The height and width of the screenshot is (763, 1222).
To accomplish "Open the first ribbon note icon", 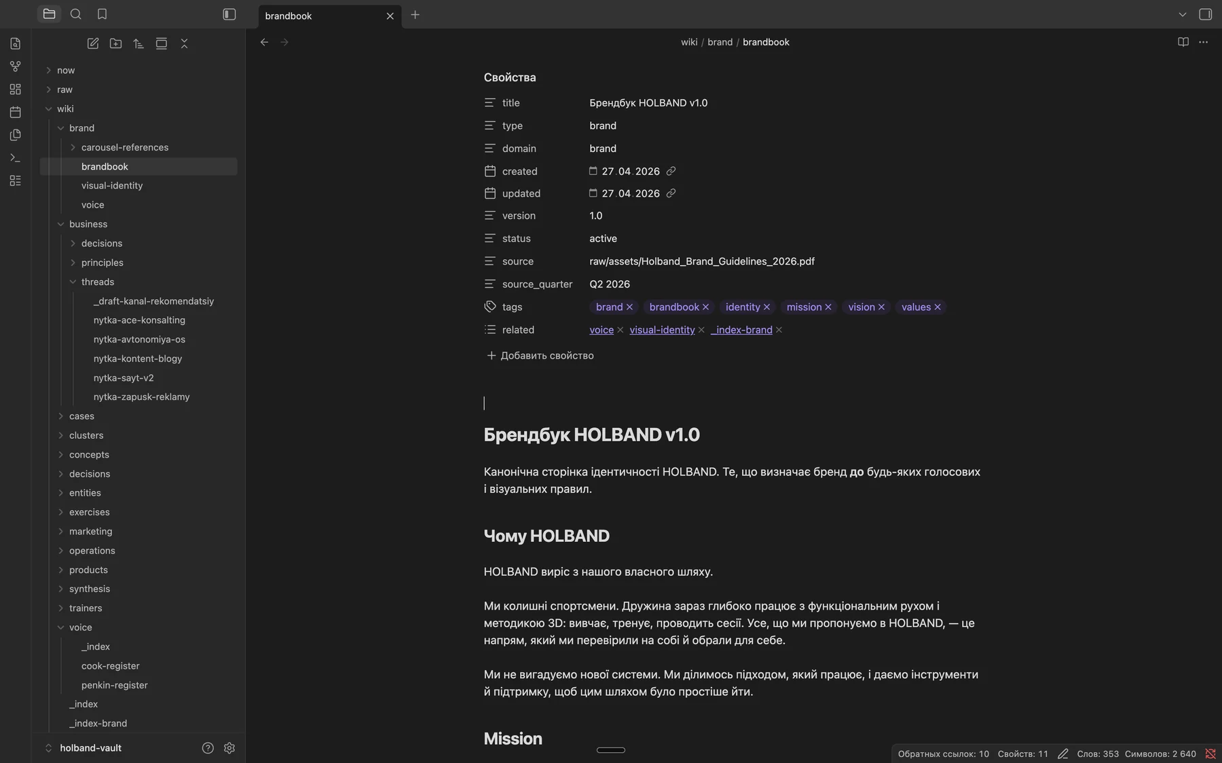I will coord(16,43).
